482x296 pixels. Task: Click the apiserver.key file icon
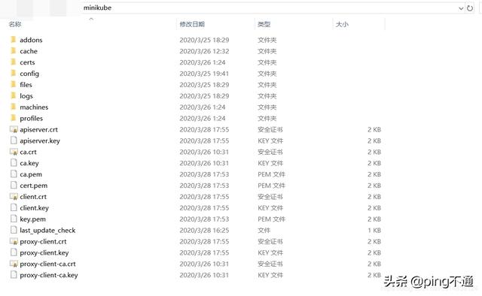coord(14,140)
